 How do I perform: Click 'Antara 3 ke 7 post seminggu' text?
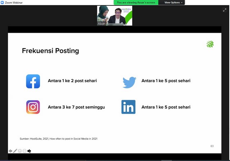pyautogui.click(x=76, y=107)
